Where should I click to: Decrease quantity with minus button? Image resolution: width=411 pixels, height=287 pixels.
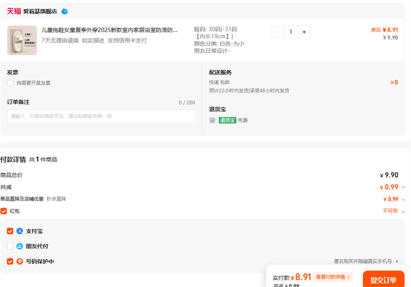(278, 32)
